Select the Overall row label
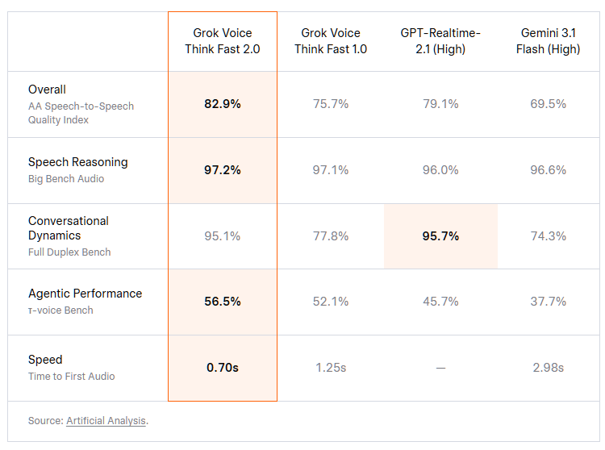 point(47,90)
